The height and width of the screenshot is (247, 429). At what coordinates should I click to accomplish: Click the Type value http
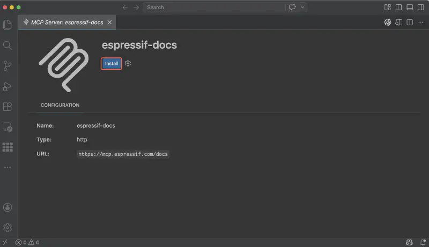pyautogui.click(x=82, y=140)
